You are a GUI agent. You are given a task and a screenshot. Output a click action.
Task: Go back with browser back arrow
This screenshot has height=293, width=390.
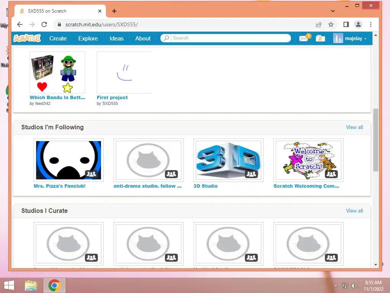tap(20, 24)
